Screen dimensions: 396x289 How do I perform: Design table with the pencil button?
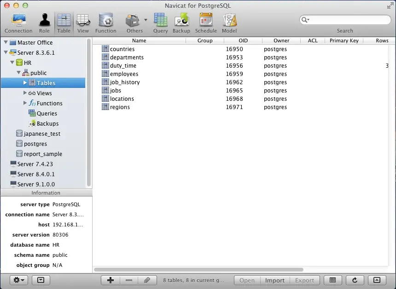click(147, 280)
